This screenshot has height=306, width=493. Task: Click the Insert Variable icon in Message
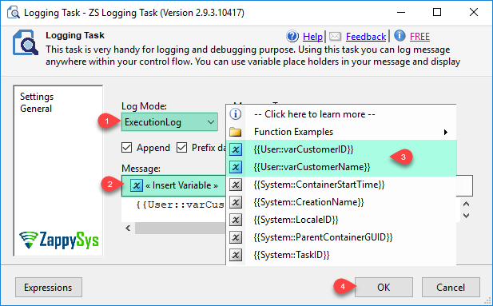(x=137, y=185)
